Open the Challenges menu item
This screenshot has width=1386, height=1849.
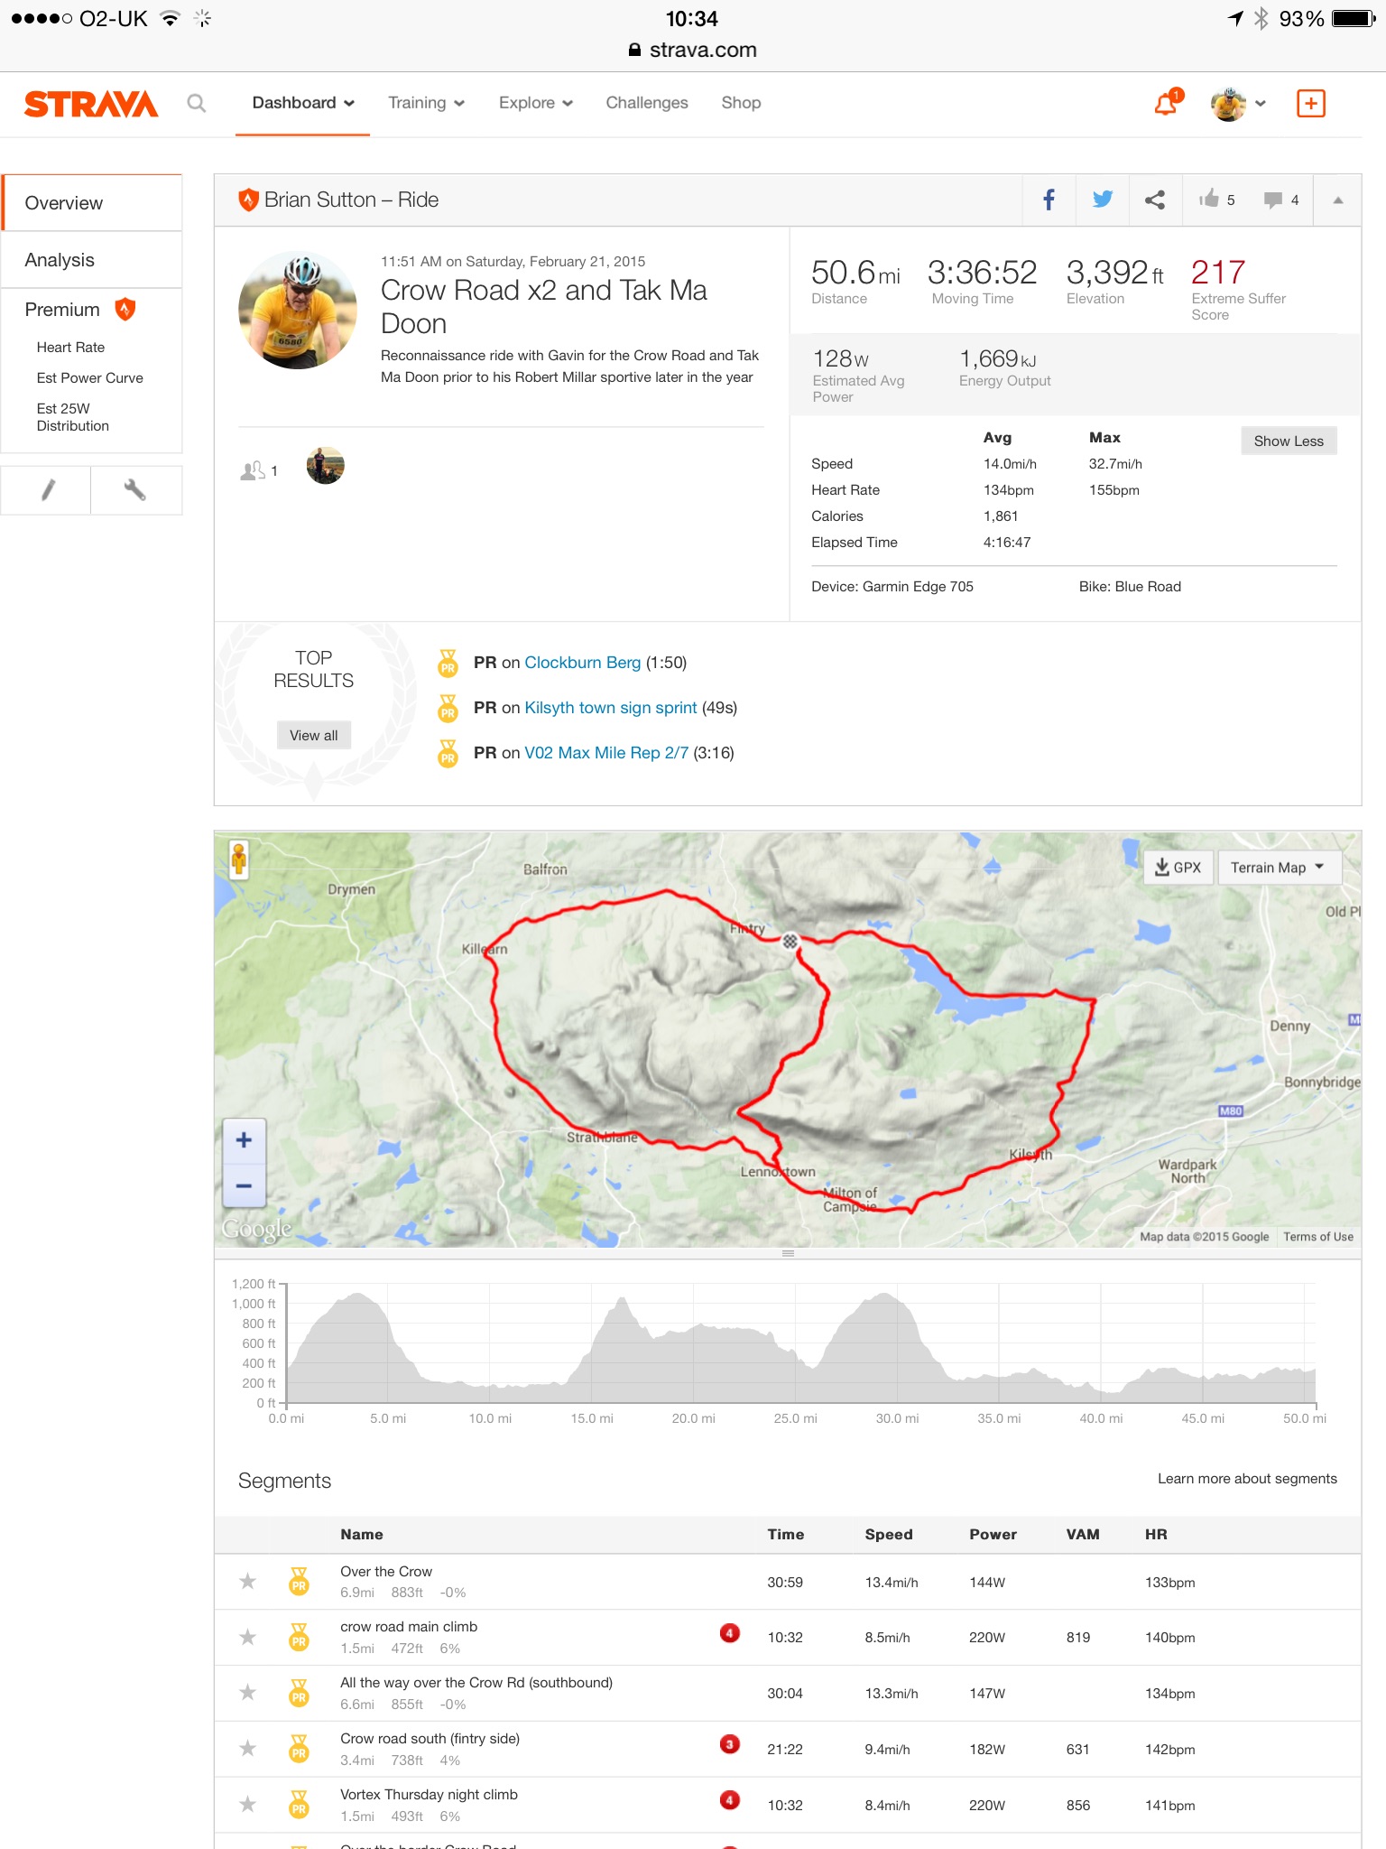646,103
